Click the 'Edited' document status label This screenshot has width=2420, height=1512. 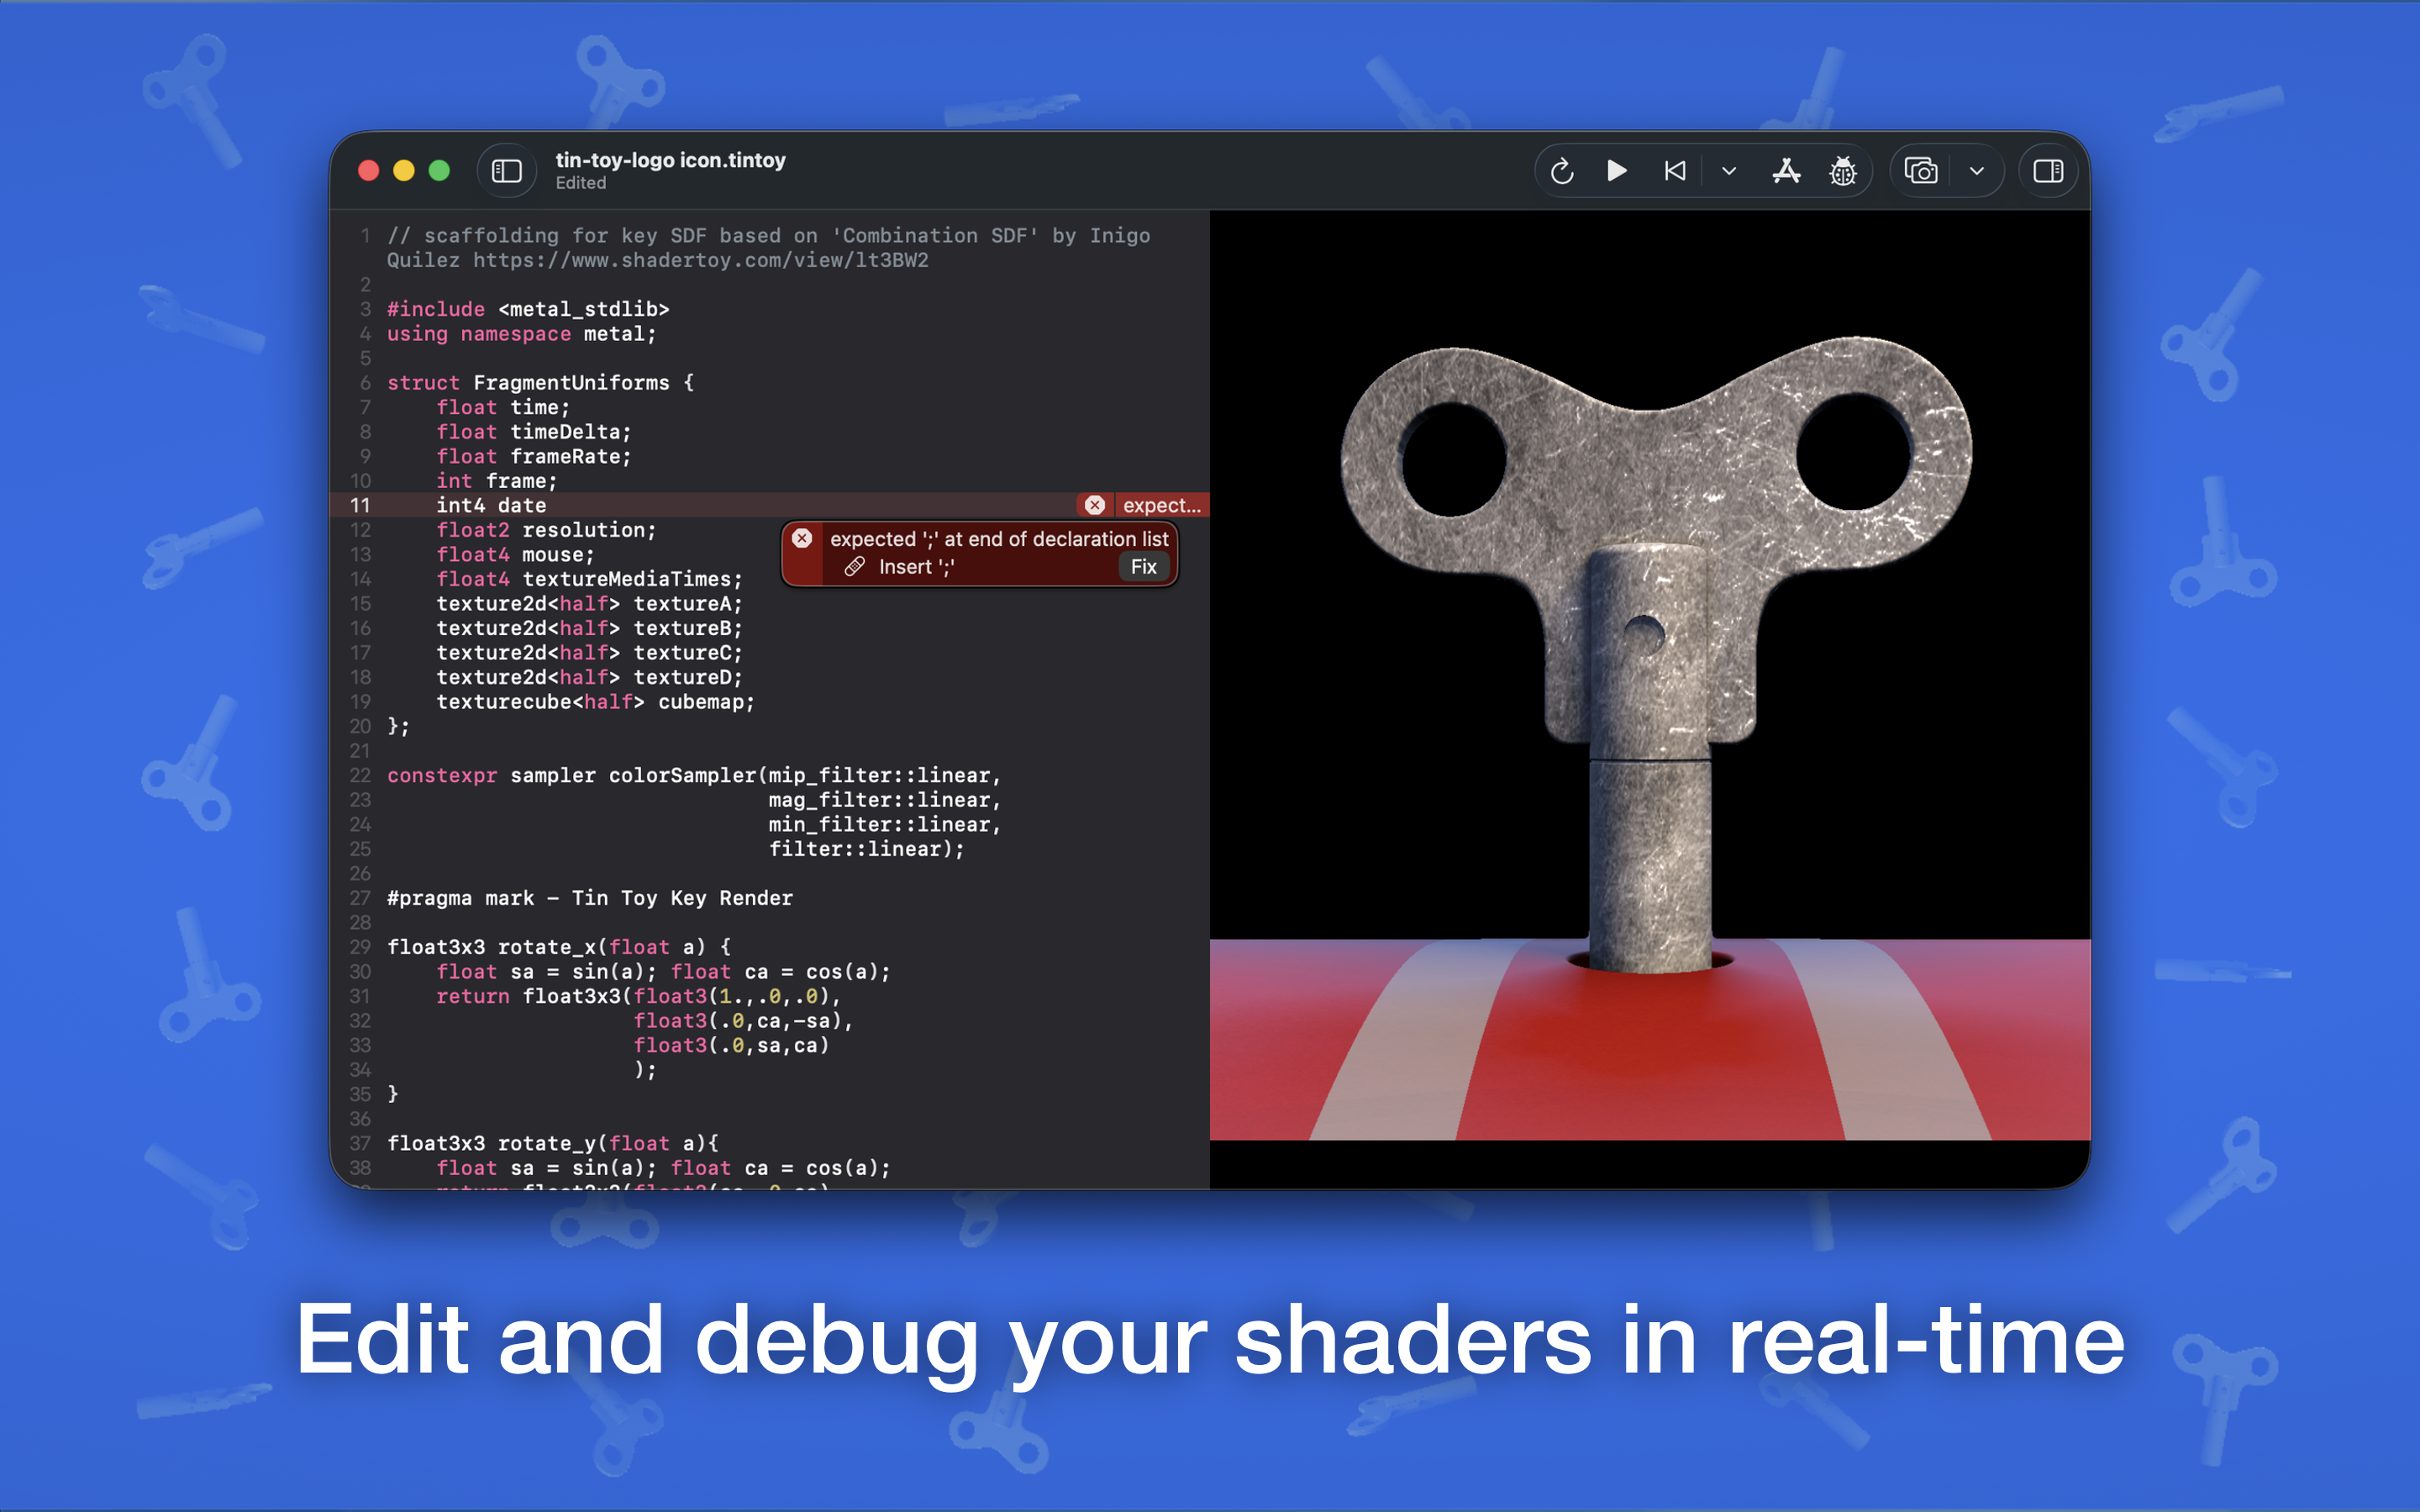(581, 183)
